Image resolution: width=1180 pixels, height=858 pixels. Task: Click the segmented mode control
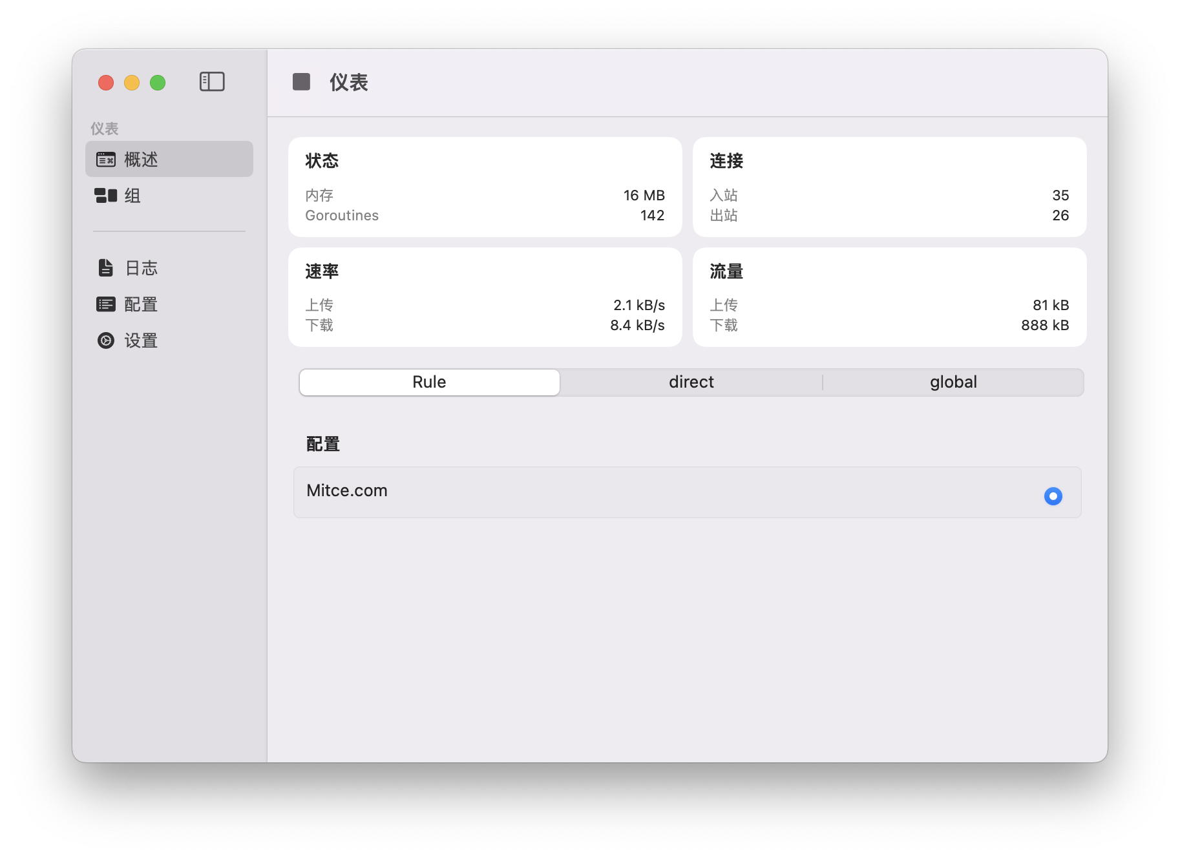click(x=690, y=382)
